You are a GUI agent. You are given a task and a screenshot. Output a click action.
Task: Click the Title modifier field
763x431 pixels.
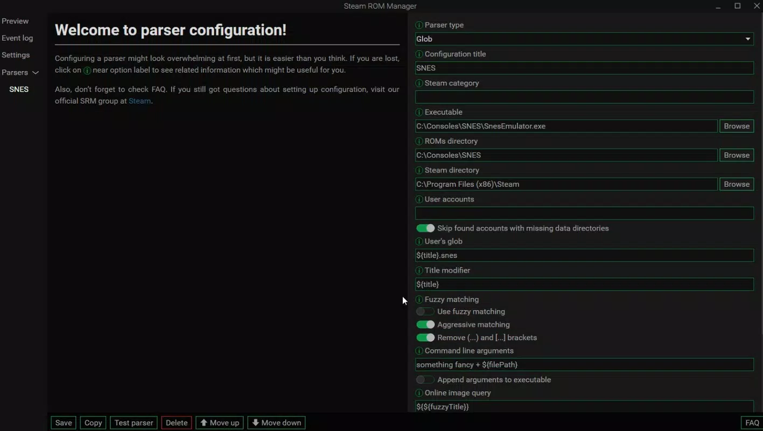[584, 284]
